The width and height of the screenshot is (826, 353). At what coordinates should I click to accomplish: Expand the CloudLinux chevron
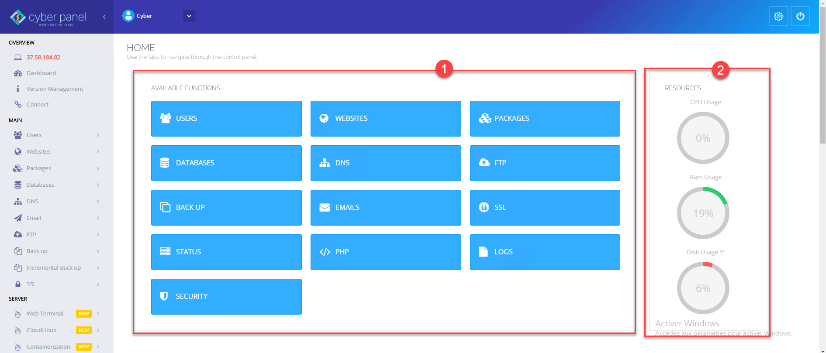pyautogui.click(x=98, y=330)
